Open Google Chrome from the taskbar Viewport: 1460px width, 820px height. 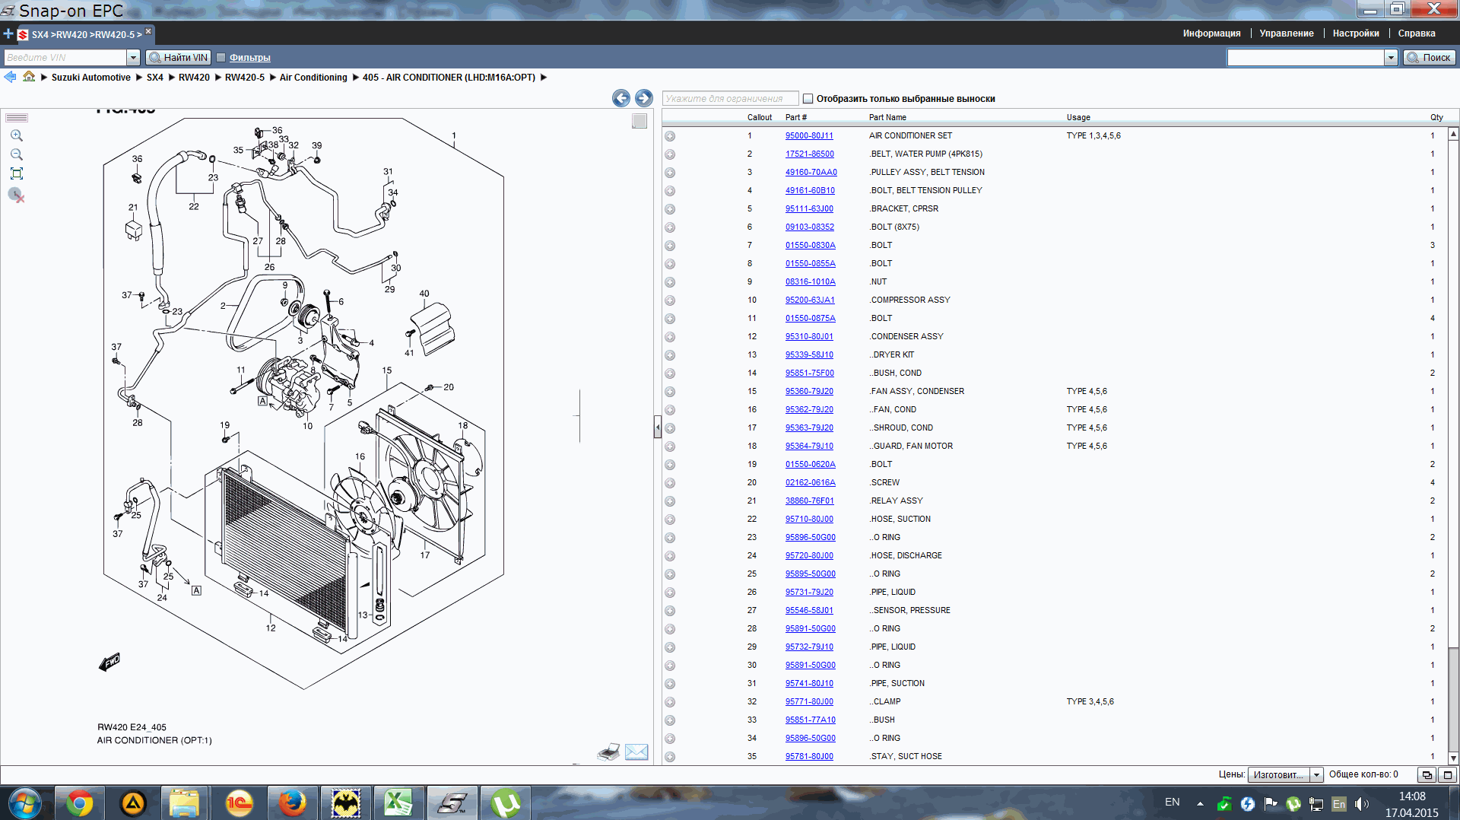pyautogui.click(x=80, y=803)
